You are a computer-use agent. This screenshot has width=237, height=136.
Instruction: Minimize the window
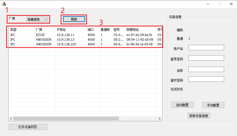pos(208,4)
